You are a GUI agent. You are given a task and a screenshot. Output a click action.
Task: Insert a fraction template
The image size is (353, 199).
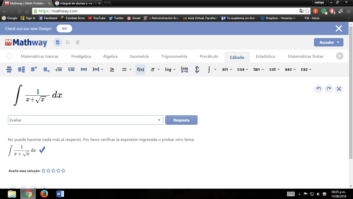pos(9,69)
